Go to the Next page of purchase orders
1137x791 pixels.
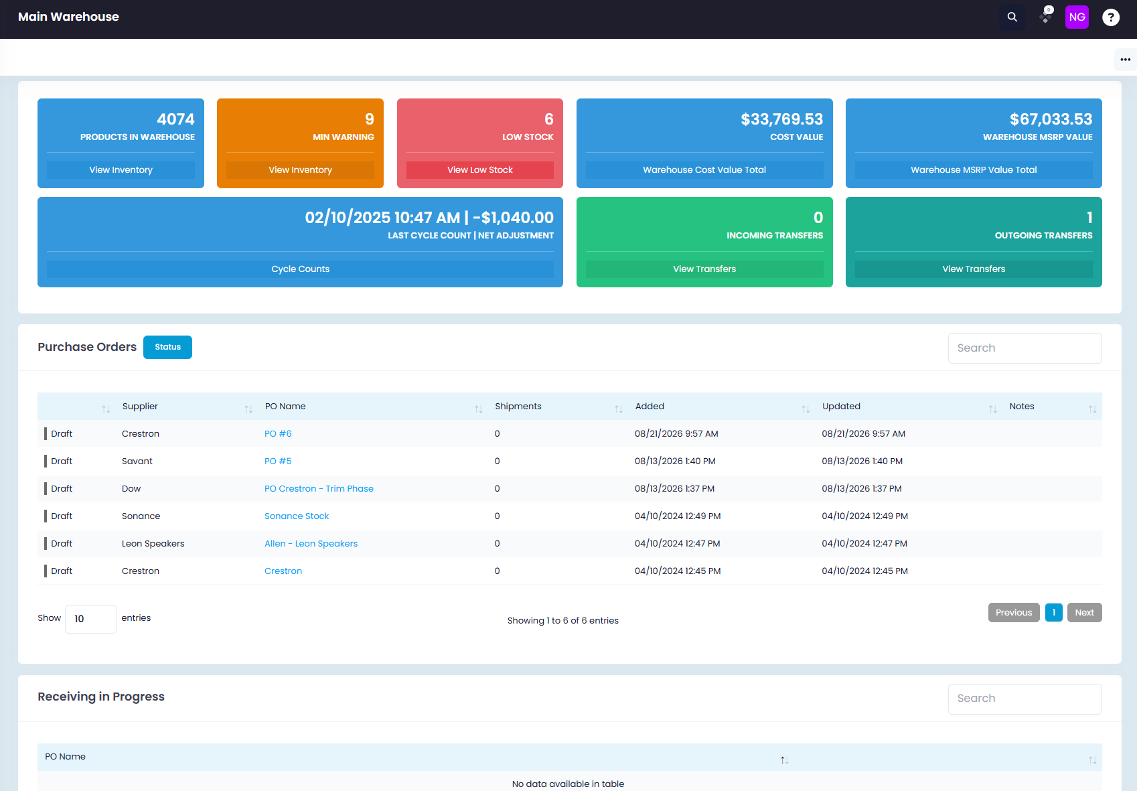click(1085, 613)
